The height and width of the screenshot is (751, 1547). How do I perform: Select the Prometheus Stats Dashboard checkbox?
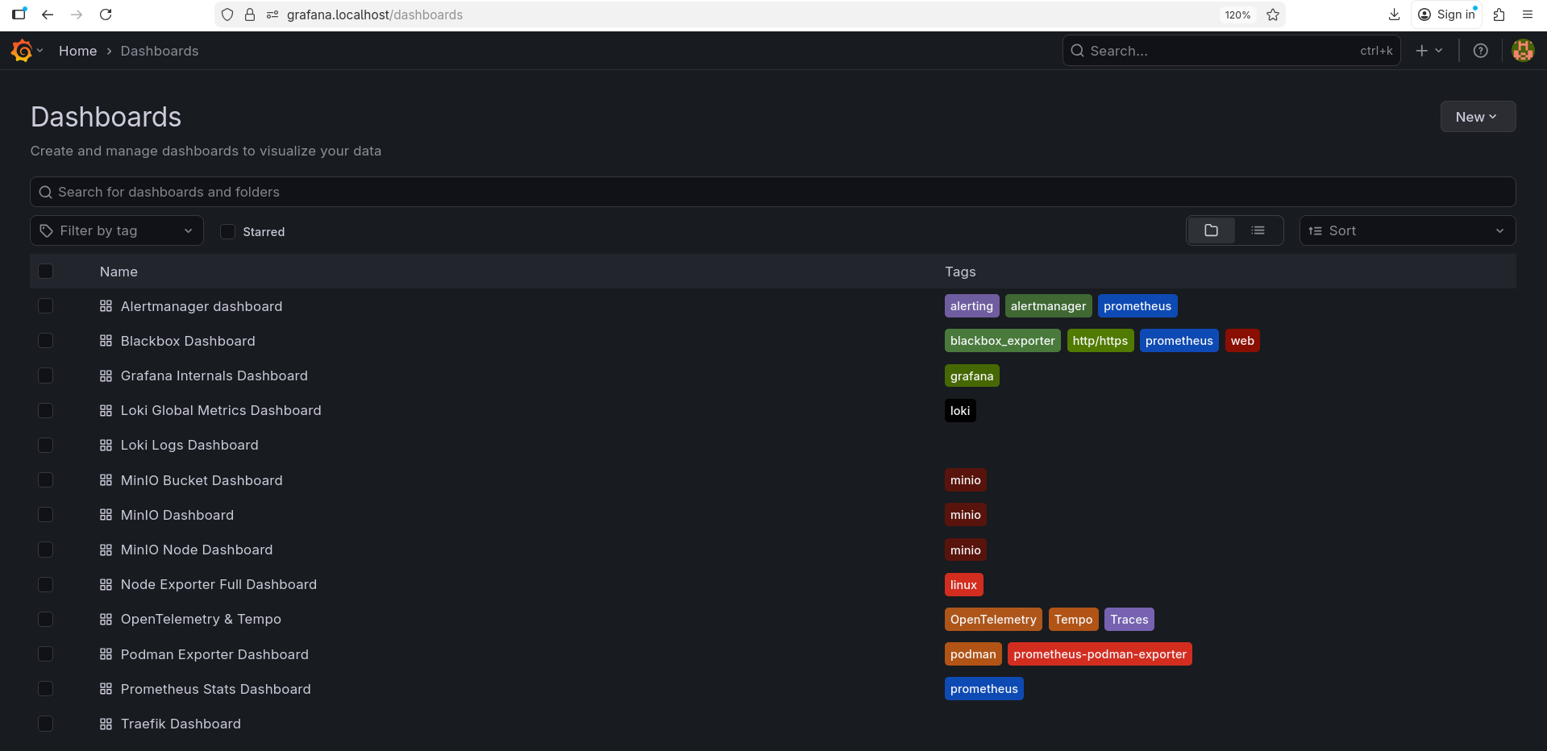pyautogui.click(x=46, y=689)
